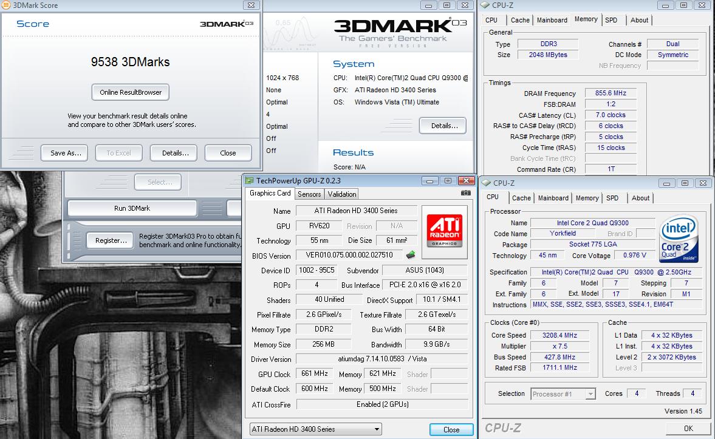Switch to the Sensors tab in GPU-Z

pyautogui.click(x=309, y=194)
